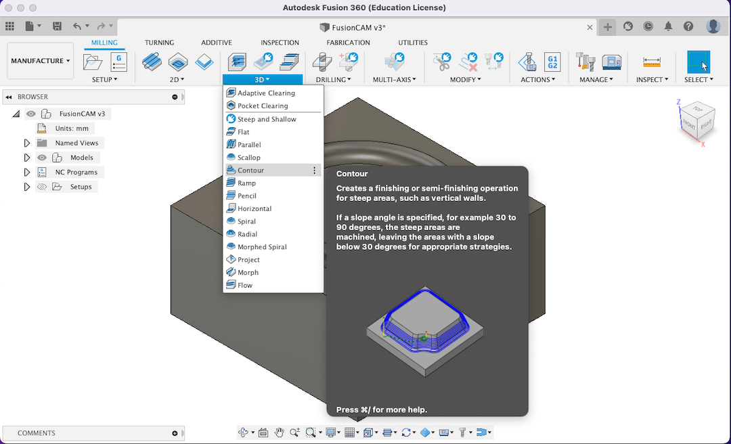Click the New Setup folder icon
The height and width of the screenshot is (444, 731).
(93, 62)
